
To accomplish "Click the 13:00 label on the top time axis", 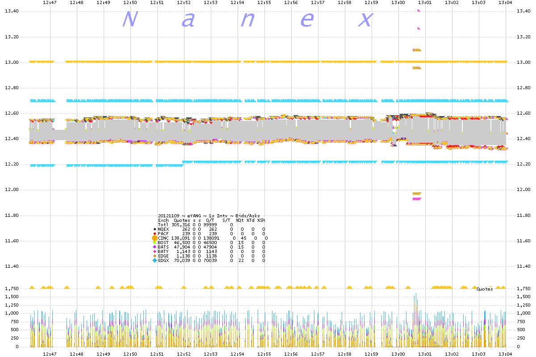I will click(x=398, y=2).
